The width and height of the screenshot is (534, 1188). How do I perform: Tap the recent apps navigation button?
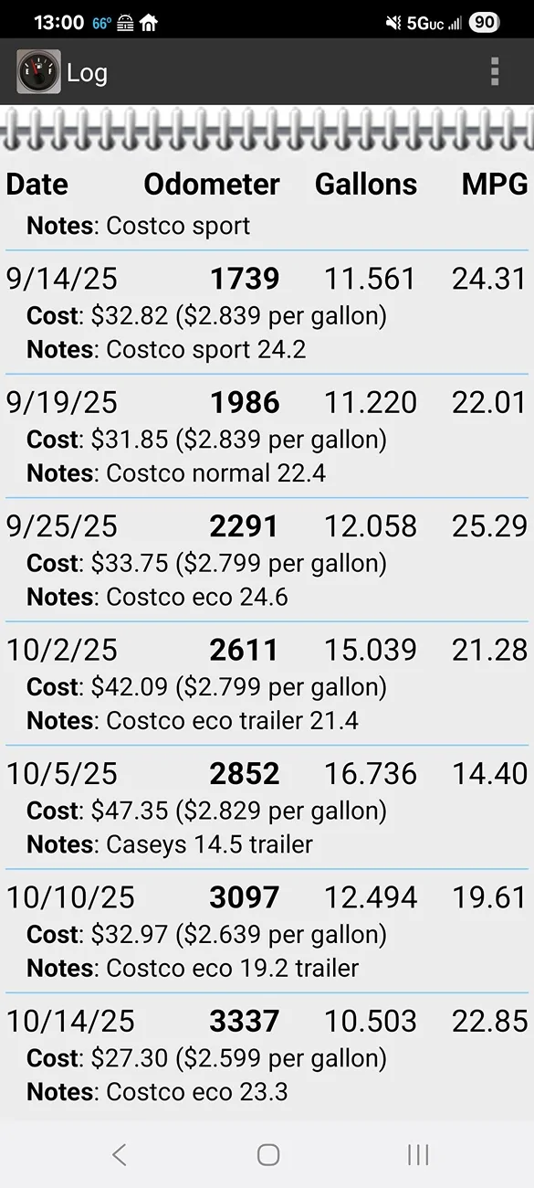(x=417, y=1154)
